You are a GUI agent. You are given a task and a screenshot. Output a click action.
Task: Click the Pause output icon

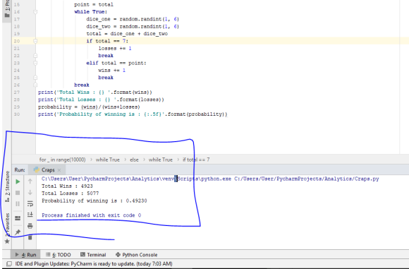[x=18, y=204]
